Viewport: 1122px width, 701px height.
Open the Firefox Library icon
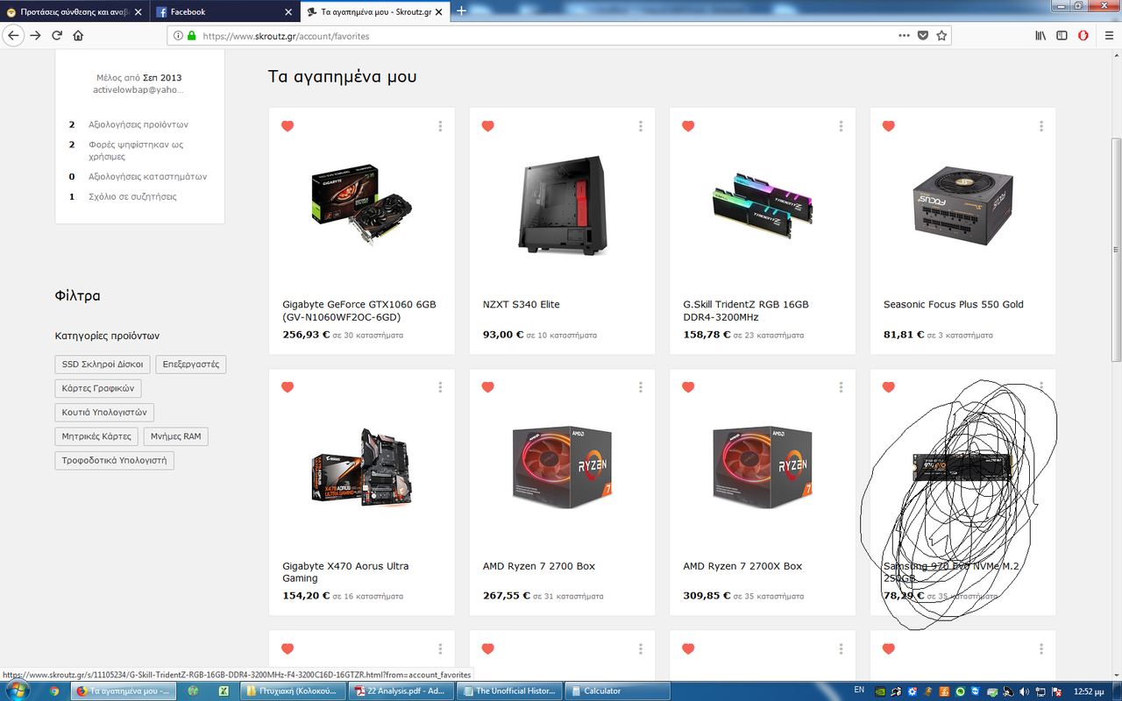1040,36
